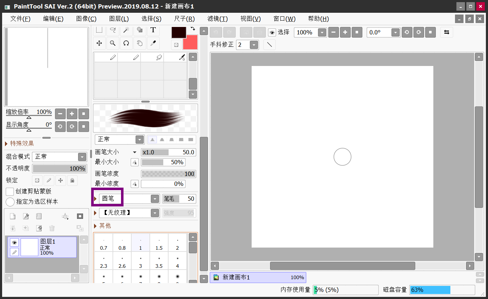488x299 pixels.
Task: Rotate canvas clockwise in top toolbar
Action: (x=418, y=32)
